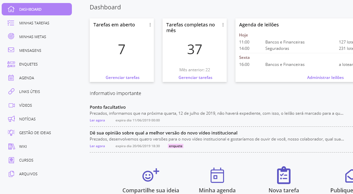Click the Nova tarefa clipboard icon

(x=284, y=175)
